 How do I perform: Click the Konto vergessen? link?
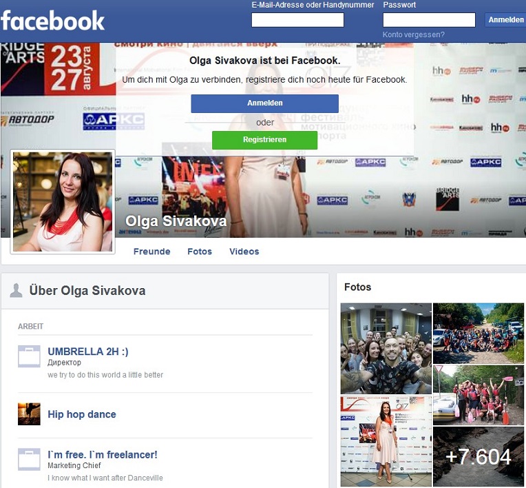(x=414, y=34)
